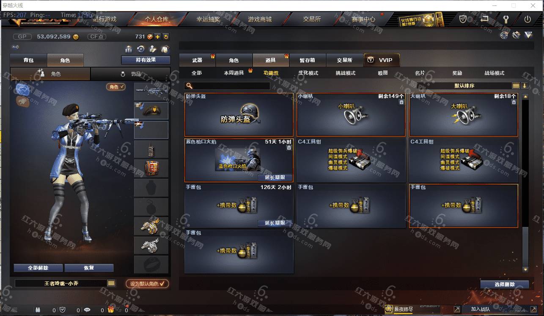The image size is (544, 316).
Task: Click the VVIP wing emblem icon
Action: click(528, 35)
